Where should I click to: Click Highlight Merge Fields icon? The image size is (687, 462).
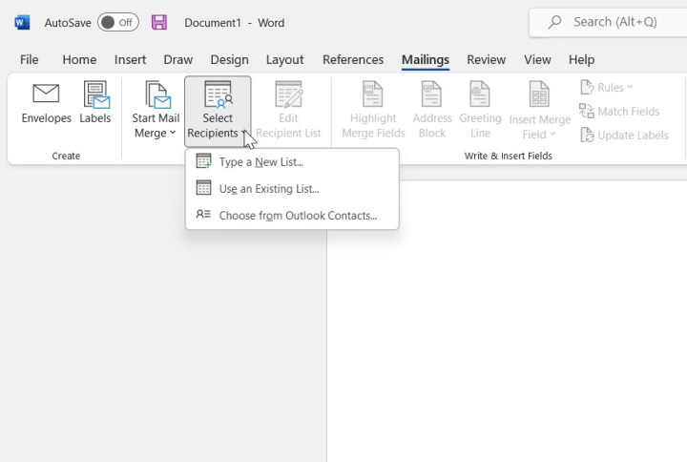tap(373, 94)
